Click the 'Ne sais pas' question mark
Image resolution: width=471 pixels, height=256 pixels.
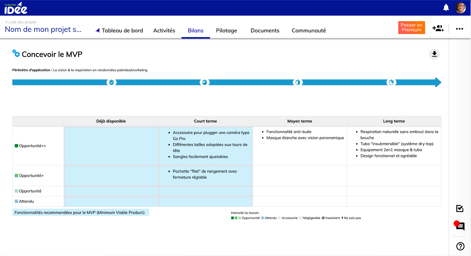click(342, 218)
